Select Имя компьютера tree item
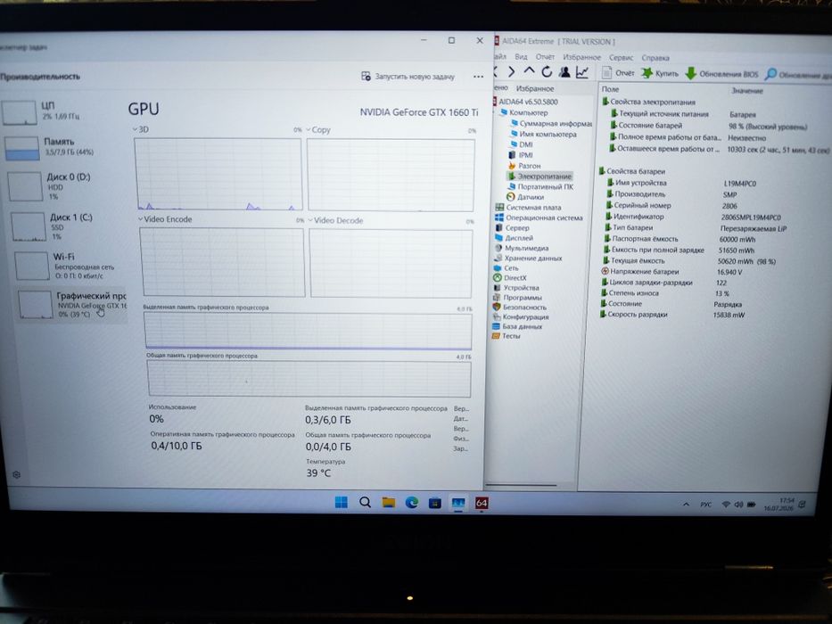This screenshot has width=832, height=624. 543,135
